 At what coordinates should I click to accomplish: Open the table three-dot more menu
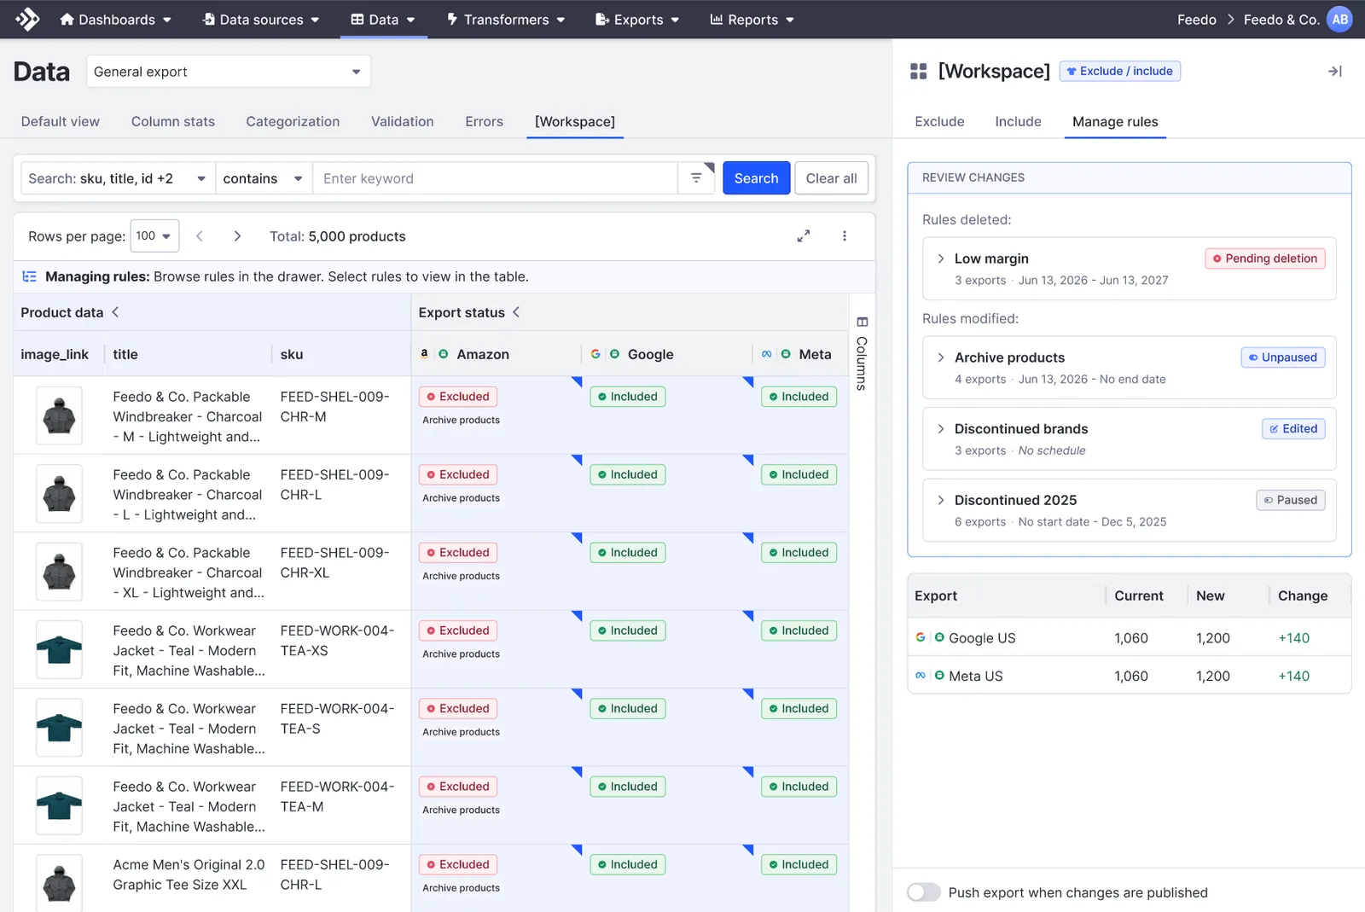point(845,236)
